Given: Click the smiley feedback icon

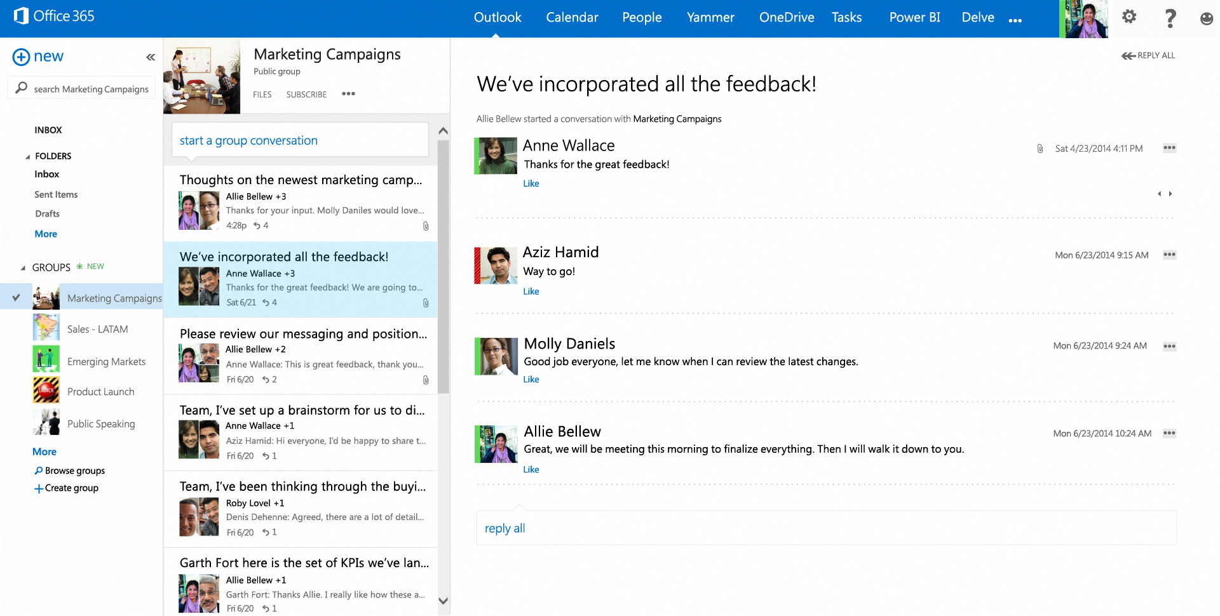Looking at the screenshot, I should point(1206,18).
